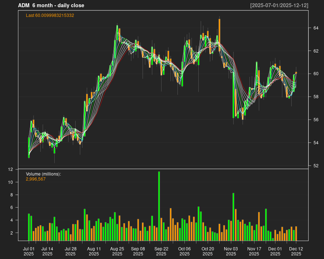This screenshot has height=259, width=324.
Task: Click the tall green volume bar at Nov 03
Action: (233, 217)
